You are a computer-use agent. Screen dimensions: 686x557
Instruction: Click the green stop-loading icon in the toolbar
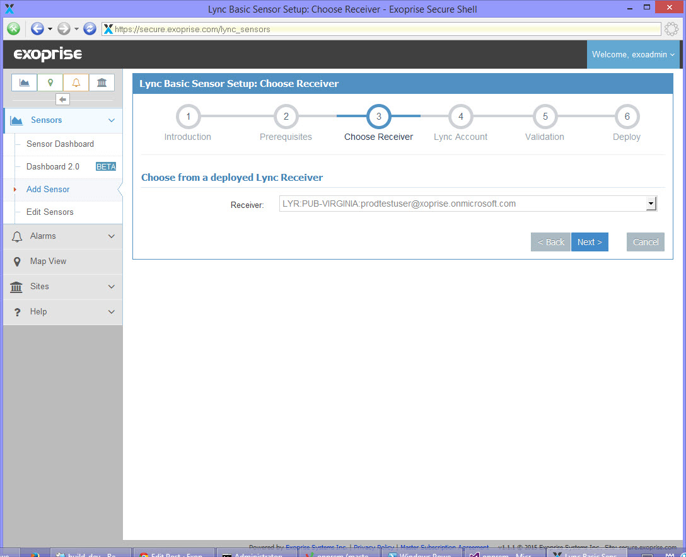click(x=14, y=29)
